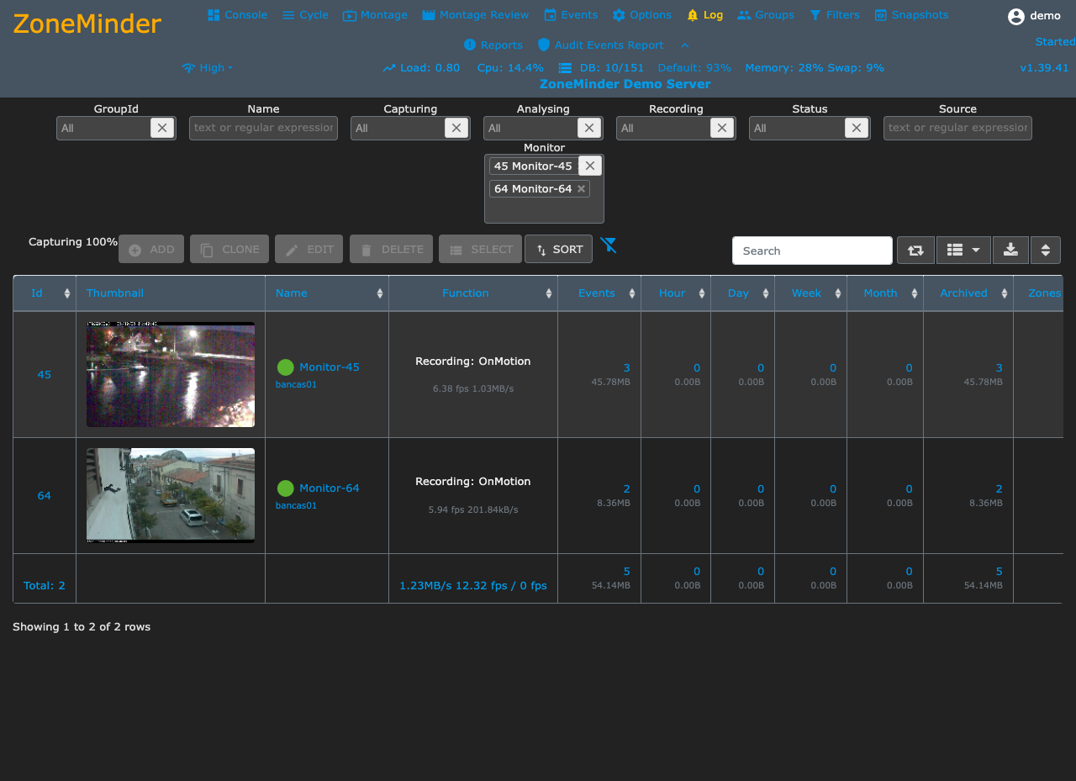Open the Log menu item
The width and height of the screenshot is (1076, 781).
pos(704,15)
